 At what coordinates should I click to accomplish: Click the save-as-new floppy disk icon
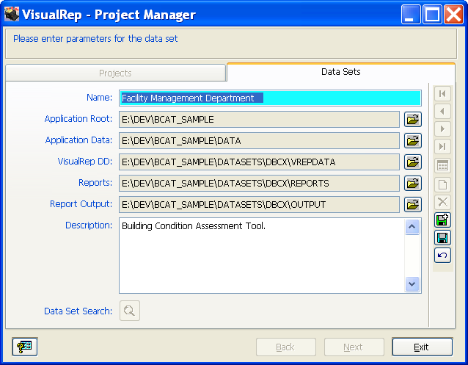(x=442, y=220)
